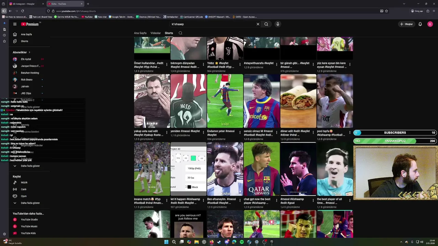Switch to the Videolar channel tab

pyautogui.click(x=156, y=33)
